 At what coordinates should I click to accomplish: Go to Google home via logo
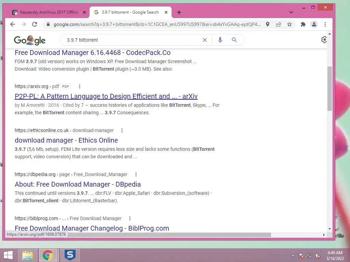30,40
